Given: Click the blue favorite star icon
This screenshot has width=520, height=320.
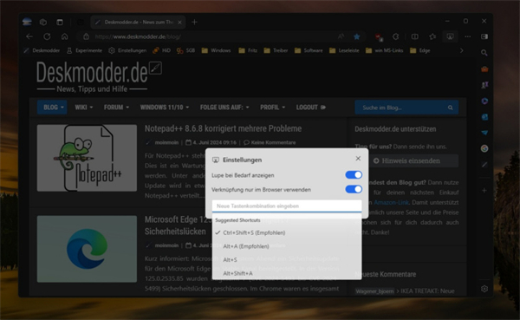Looking at the screenshot, I should pyautogui.click(x=357, y=36).
